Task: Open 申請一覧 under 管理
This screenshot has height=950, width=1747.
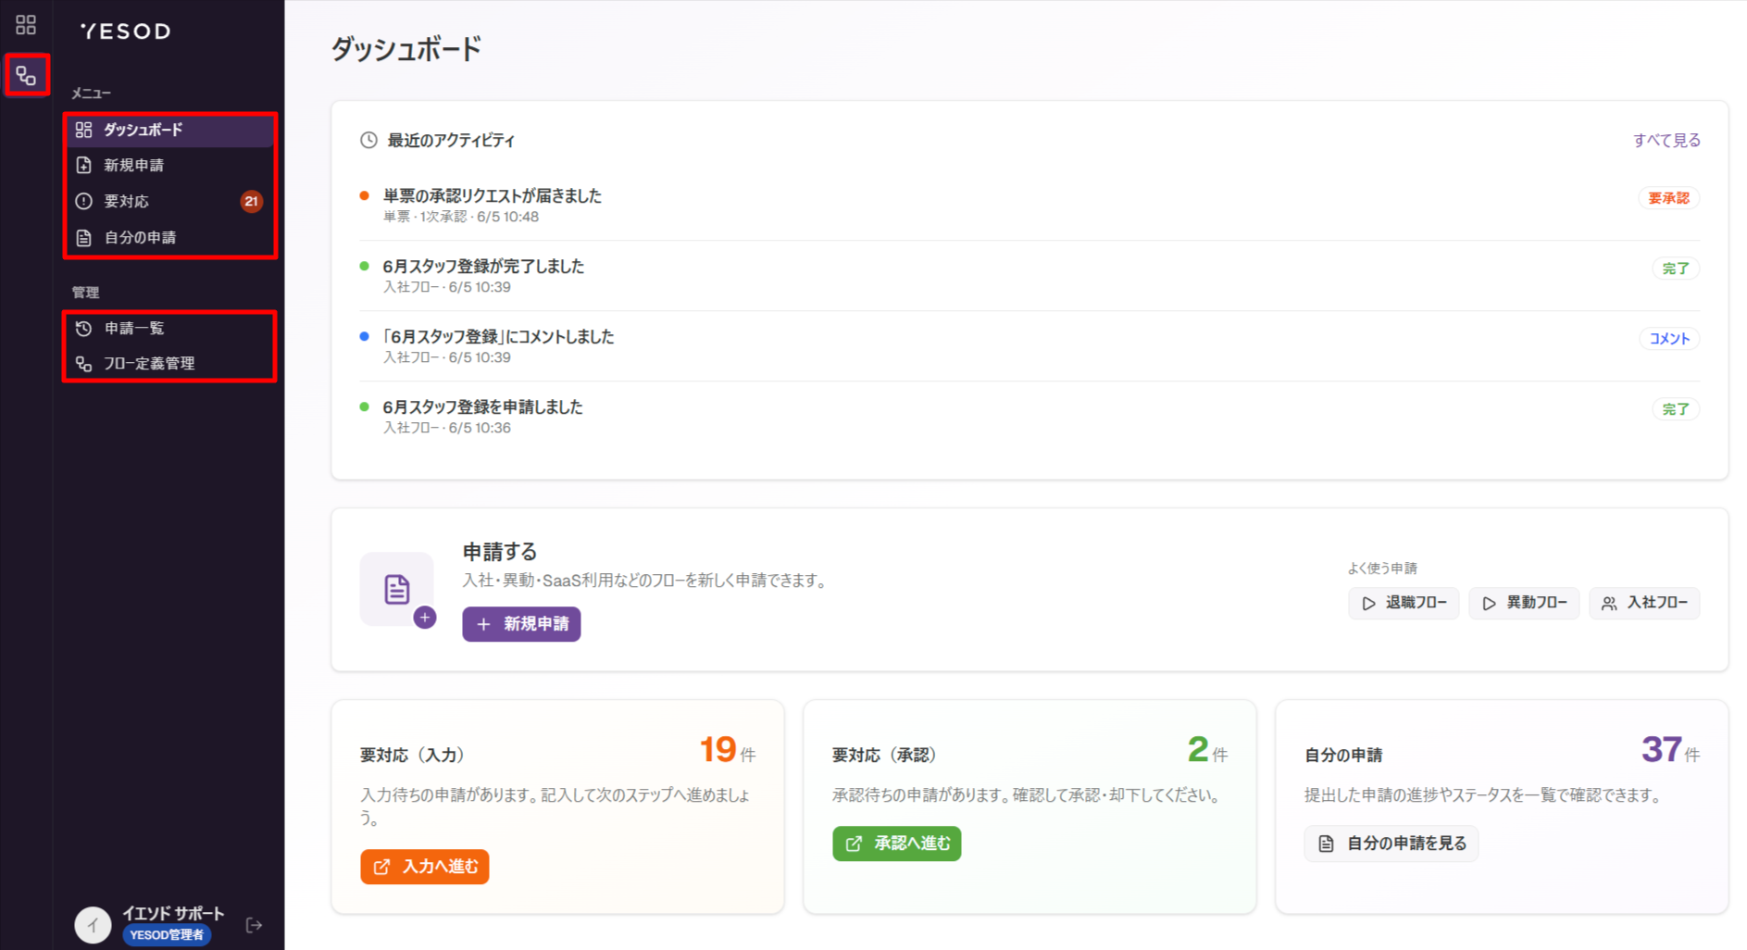Action: pos(170,328)
